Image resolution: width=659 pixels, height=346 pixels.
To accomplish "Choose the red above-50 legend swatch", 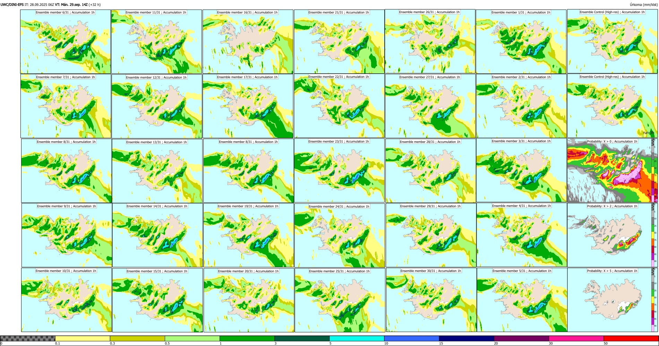I will [x=631, y=338].
